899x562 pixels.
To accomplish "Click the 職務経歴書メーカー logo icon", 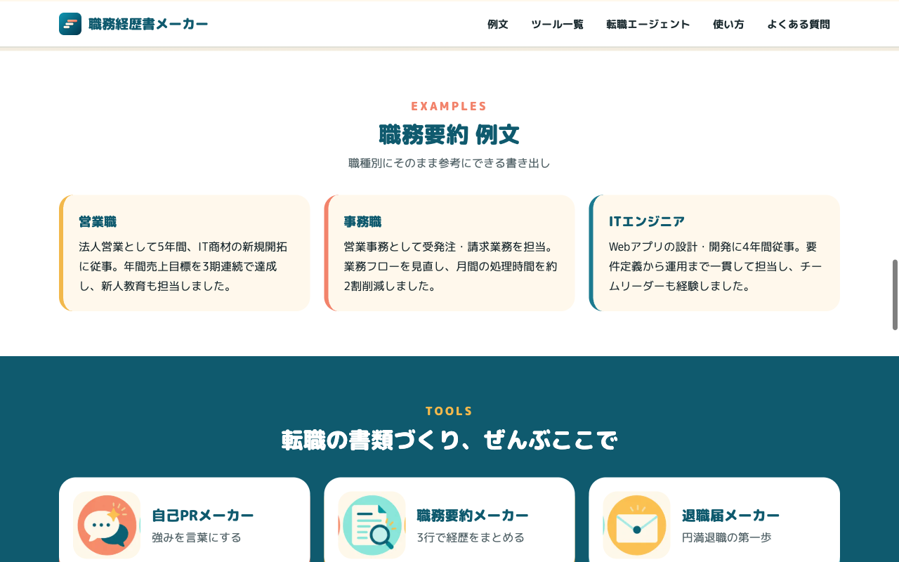I will [70, 24].
